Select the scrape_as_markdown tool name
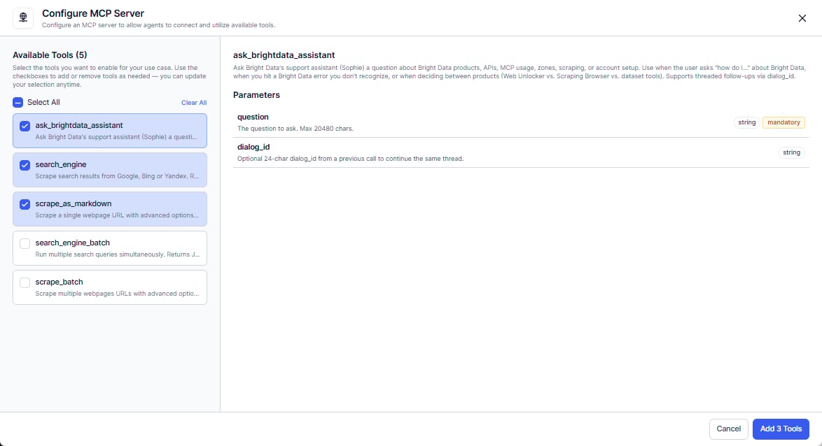 (x=74, y=203)
